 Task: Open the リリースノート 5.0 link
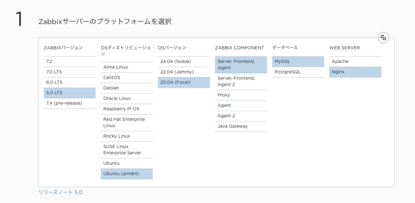60,192
